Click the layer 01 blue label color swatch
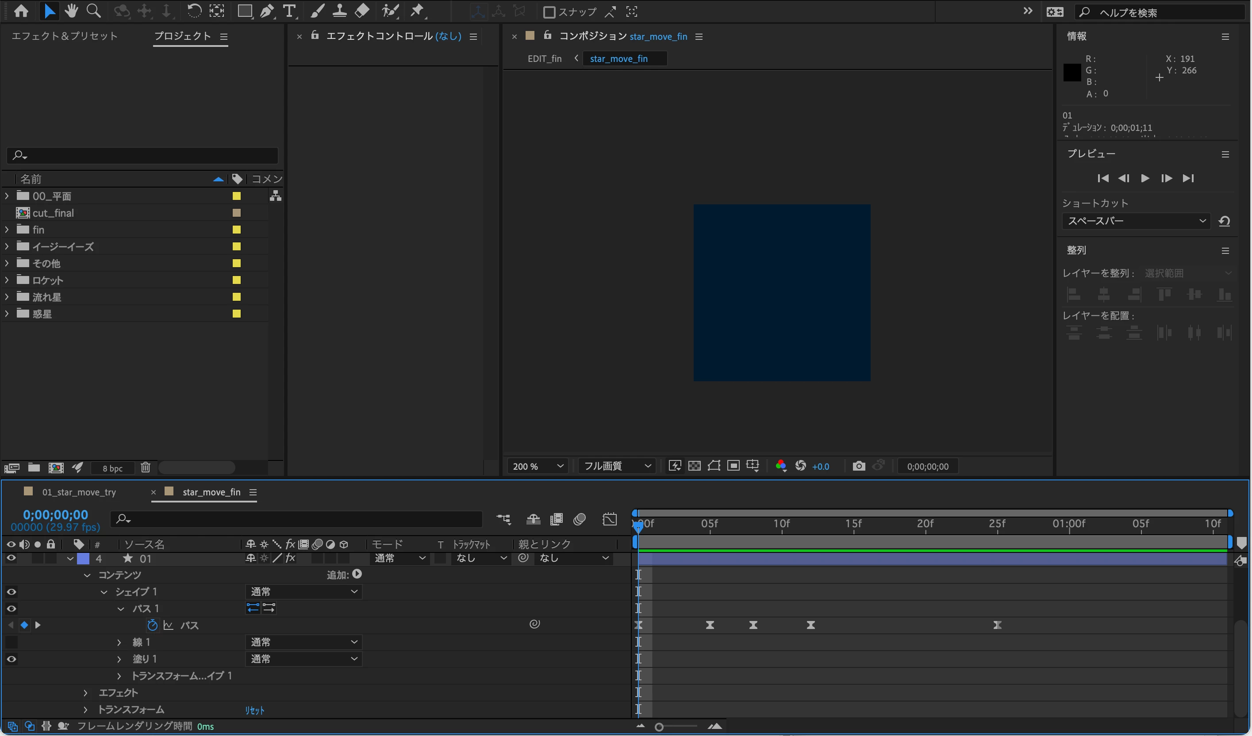Image resolution: width=1252 pixels, height=736 pixels. (x=84, y=559)
